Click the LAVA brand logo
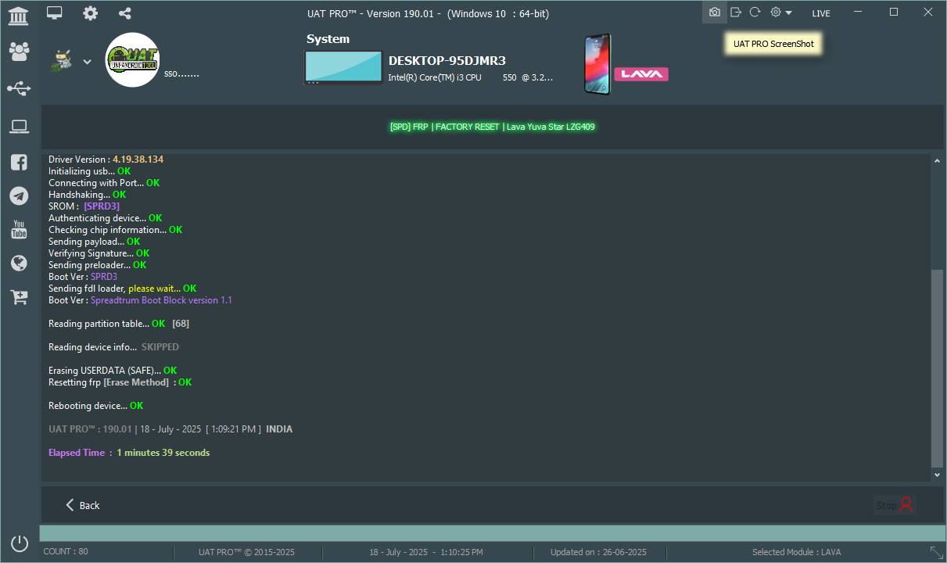 pos(640,74)
